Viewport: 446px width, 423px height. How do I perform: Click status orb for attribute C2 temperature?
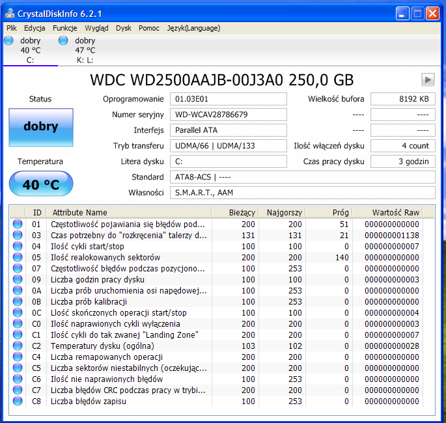tap(18, 346)
